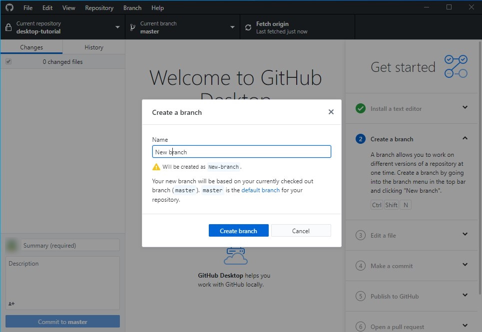The width and height of the screenshot is (482, 332).
Task: Click the Create branch button
Action: (238, 230)
